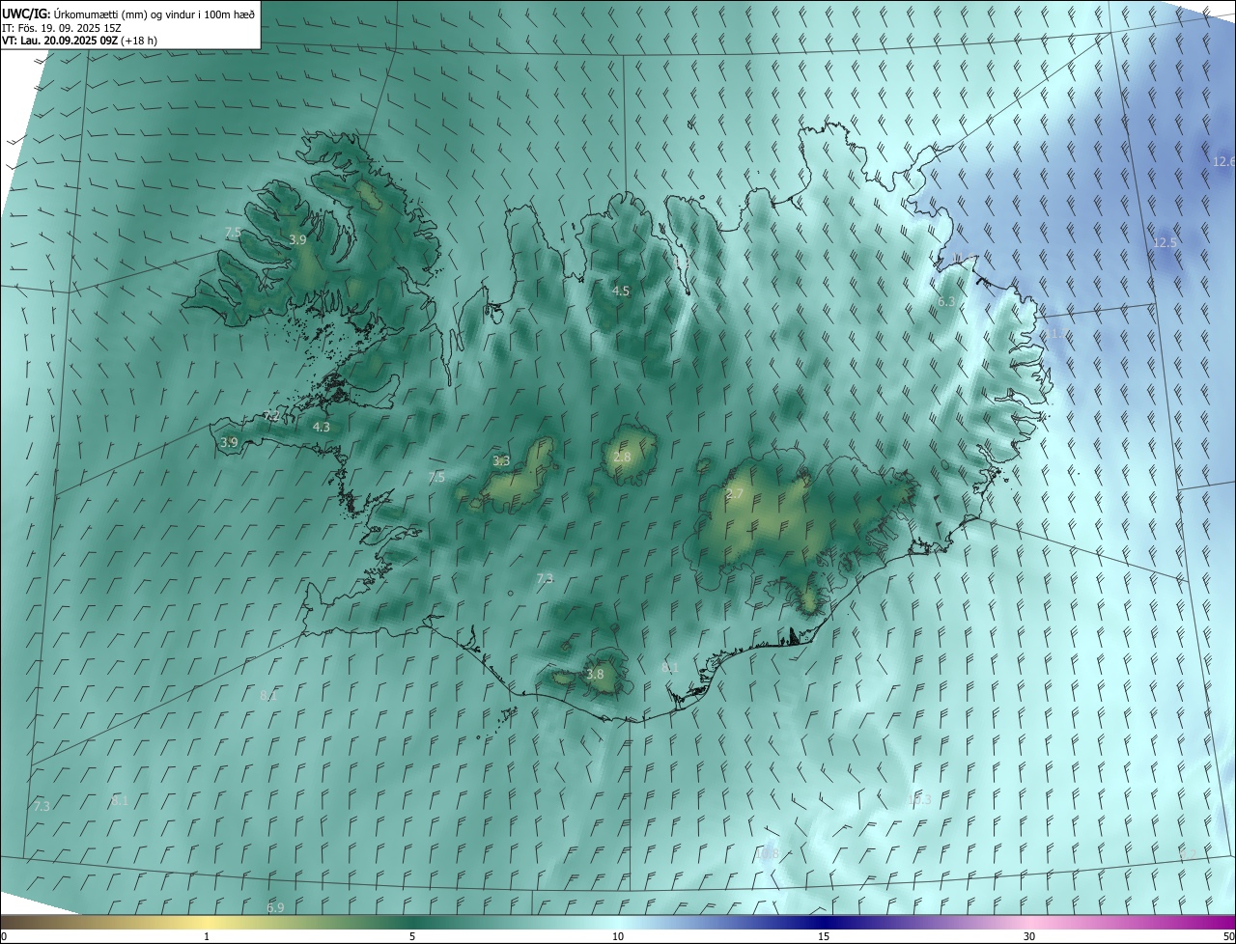Viewport: 1236px width, 944px height.
Task: Click the 12.6 value label
Action: click(x=1223, y=161)
